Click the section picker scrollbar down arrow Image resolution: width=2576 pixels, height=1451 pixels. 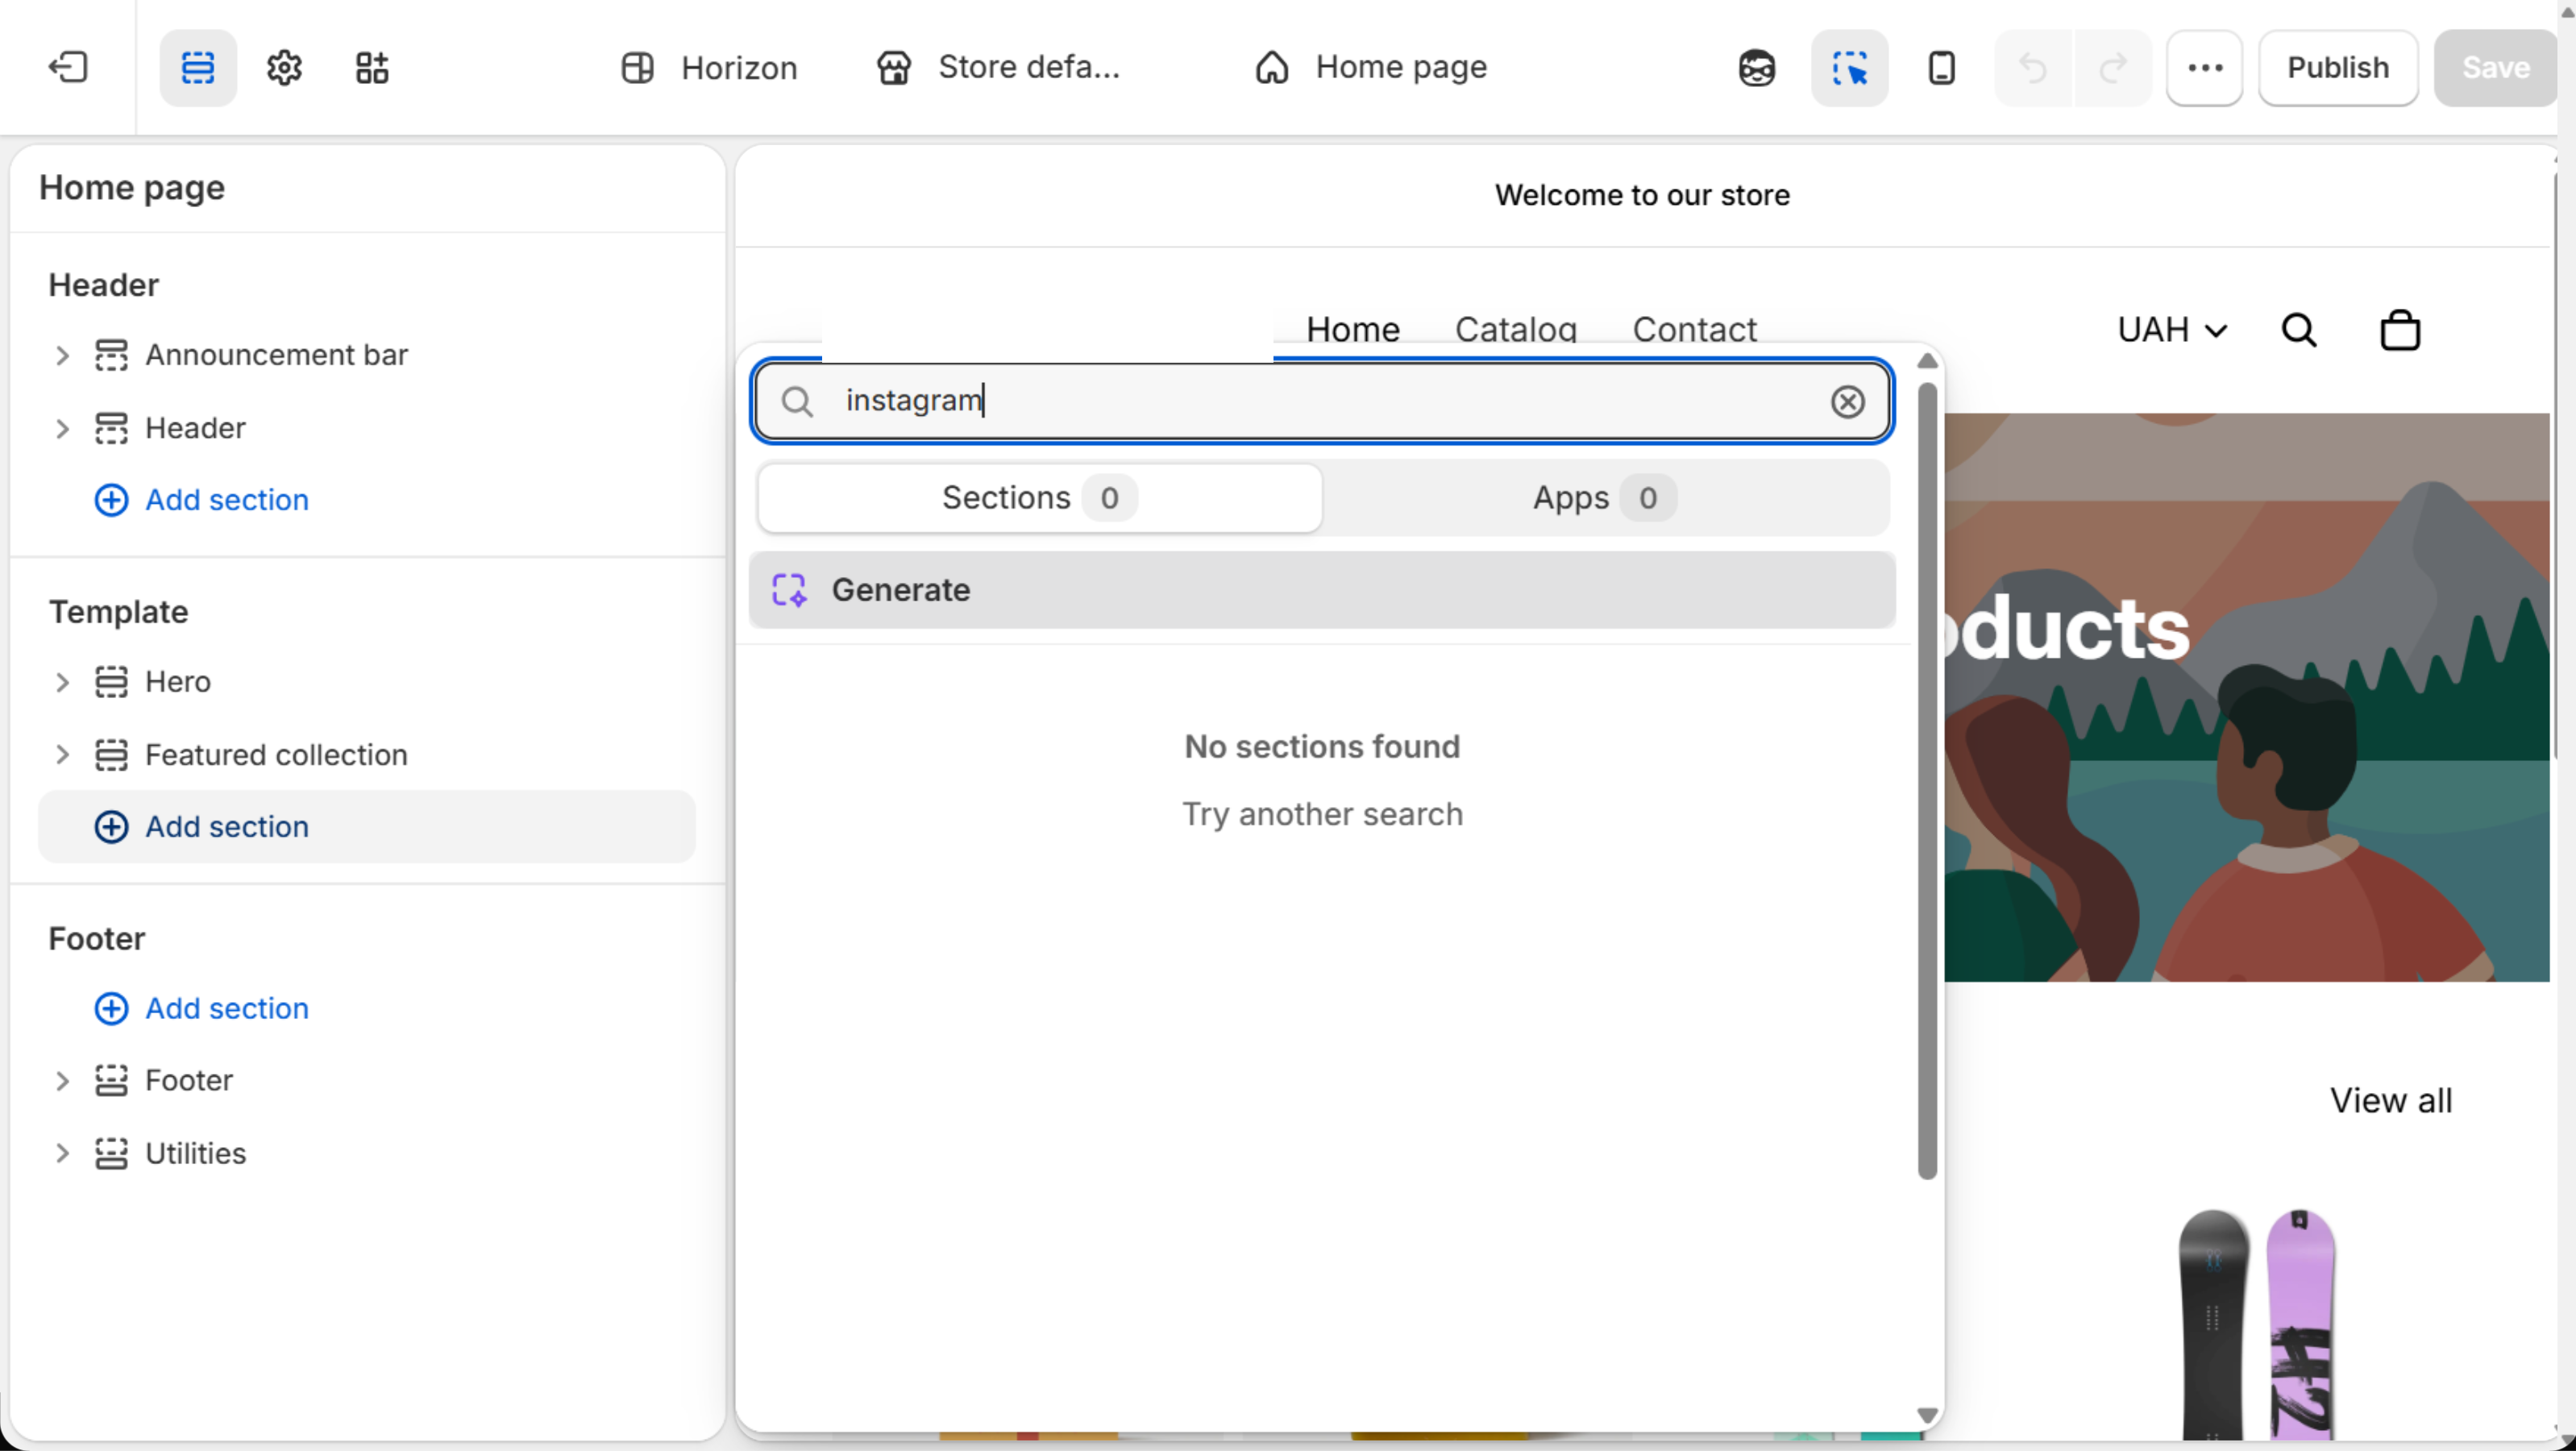coord(1927,1415)
